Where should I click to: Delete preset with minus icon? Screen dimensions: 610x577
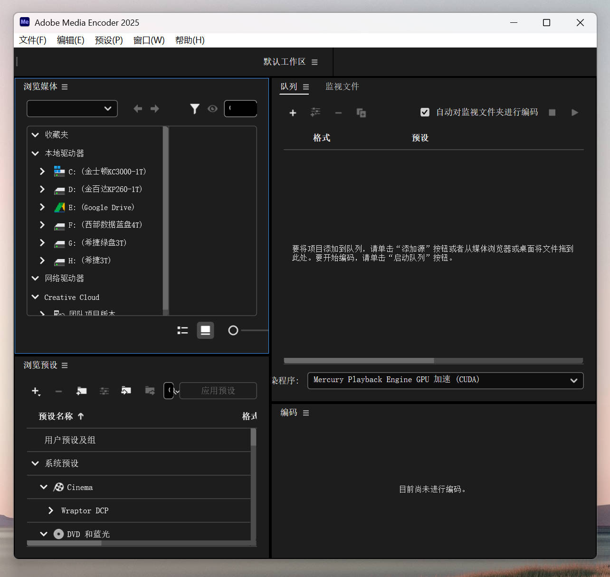(x=58, y=391)
